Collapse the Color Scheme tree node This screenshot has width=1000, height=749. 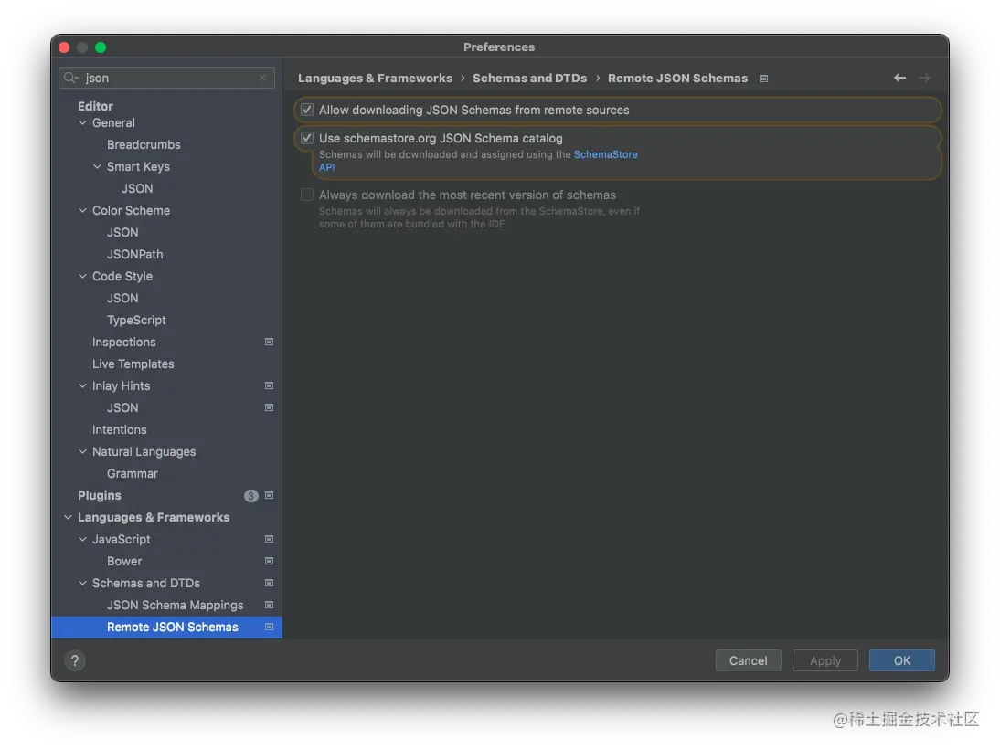point(83,210)
